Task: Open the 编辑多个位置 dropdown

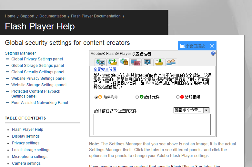Action: point(191,110)
